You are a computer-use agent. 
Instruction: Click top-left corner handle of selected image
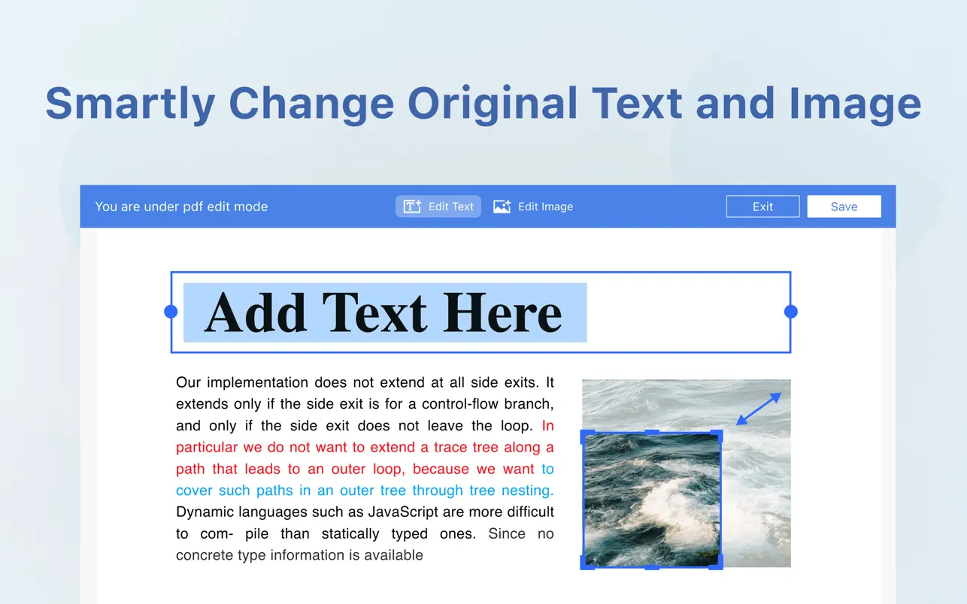(587, 436)
